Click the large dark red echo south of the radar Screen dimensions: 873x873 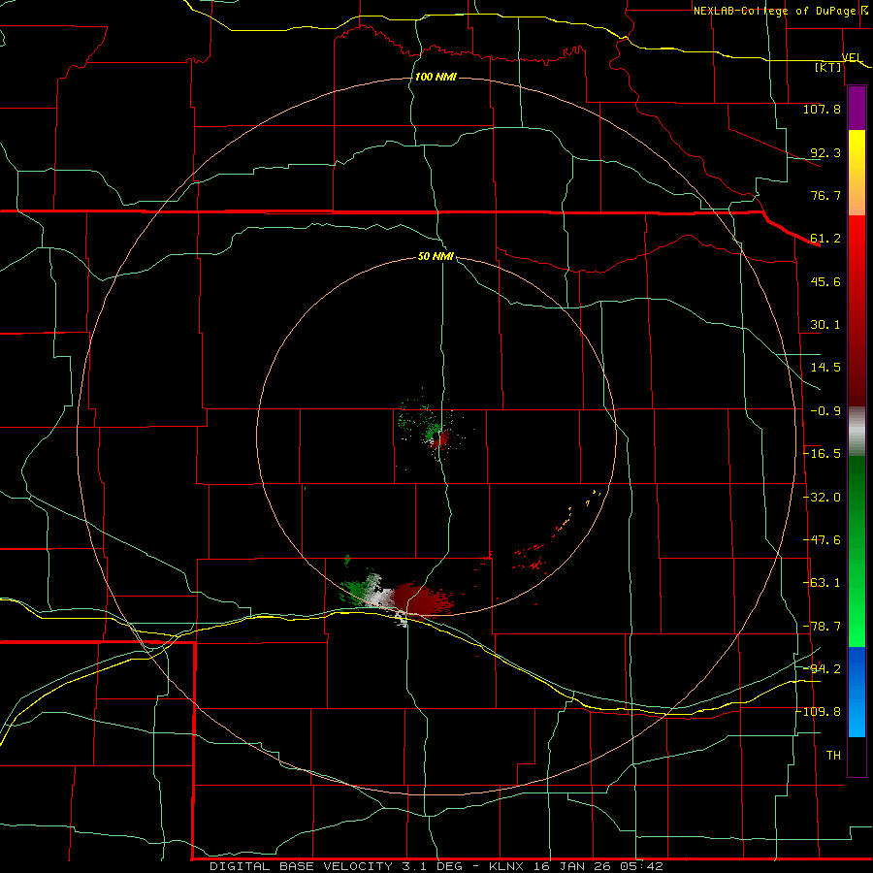point(423,598)
